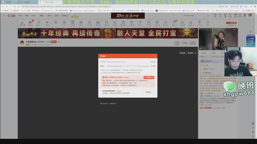Image resolution: width=257 pixels, height=144 pixels.
Task: Click the site search magnifier icon
Action: pyautogui.click(x=208, y=16)
